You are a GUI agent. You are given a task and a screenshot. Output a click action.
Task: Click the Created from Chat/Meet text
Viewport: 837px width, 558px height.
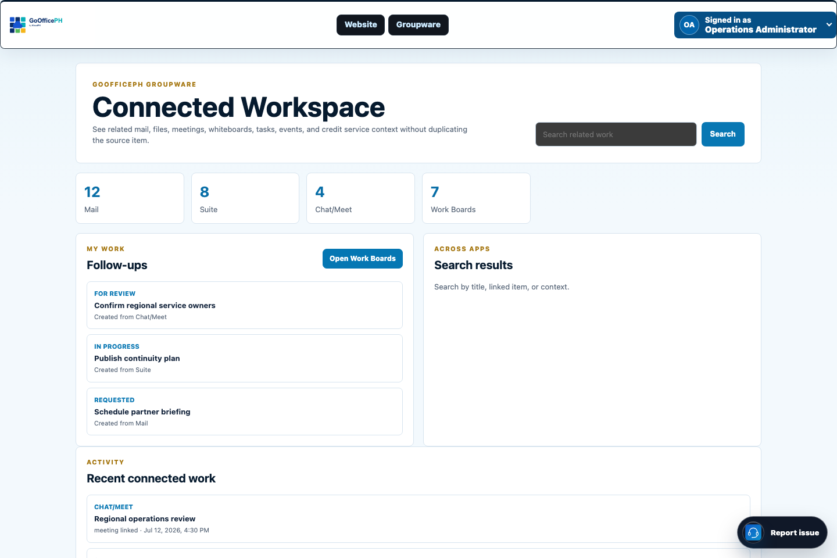pyautogui.click(x=130, y=317)
